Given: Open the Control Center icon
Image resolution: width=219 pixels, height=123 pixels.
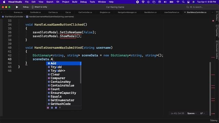Looking at the screenshot, I should click(x=189, y=2).
